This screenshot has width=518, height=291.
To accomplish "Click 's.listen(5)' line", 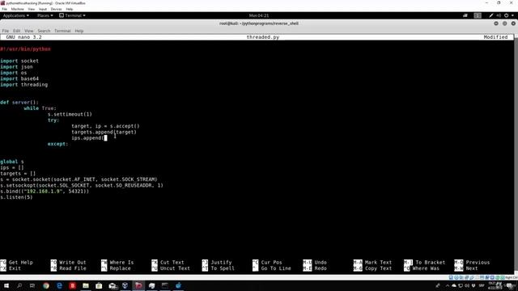I will [16, 197].
